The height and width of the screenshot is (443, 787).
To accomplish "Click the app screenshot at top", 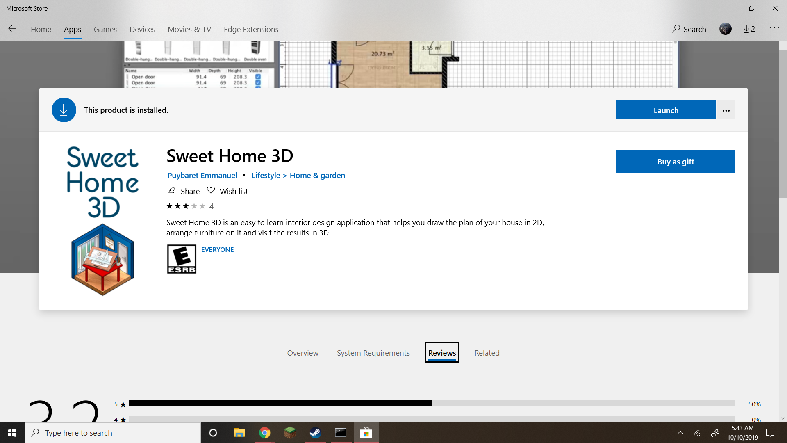I will pos(401,64).
